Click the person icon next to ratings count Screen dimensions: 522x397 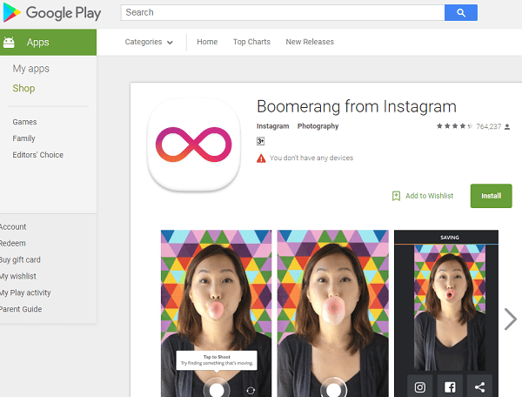click(x=507, y=127)
